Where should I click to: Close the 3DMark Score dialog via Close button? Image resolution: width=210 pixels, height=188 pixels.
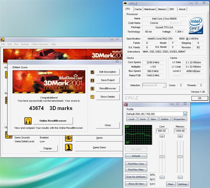pos(108,125)
